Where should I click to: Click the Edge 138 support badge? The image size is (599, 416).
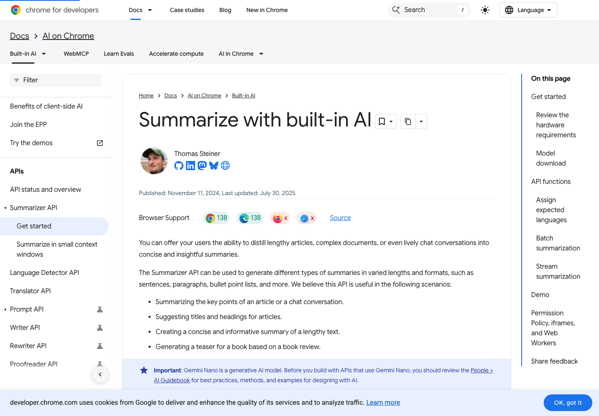click(250, 218)
